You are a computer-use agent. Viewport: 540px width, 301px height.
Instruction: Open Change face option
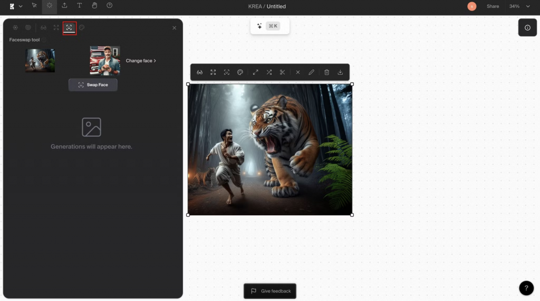click(141, 61)
